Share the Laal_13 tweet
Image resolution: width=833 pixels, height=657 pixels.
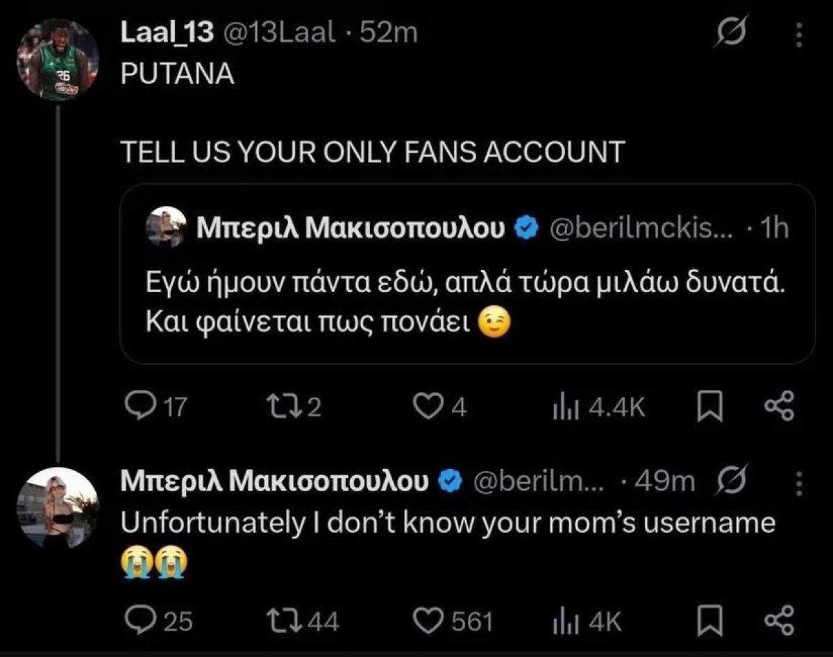778,407
